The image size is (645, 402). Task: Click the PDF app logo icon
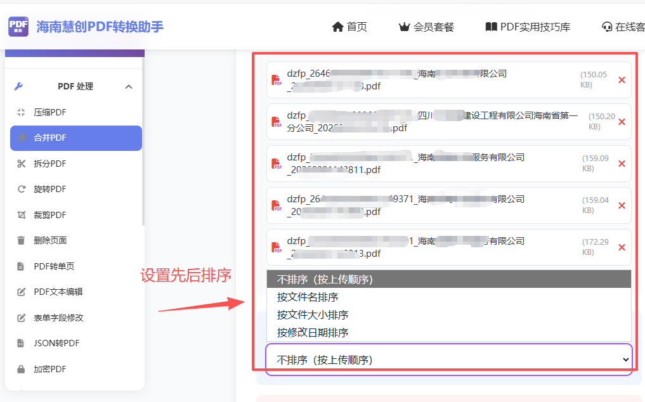click(x=18, y=27)
